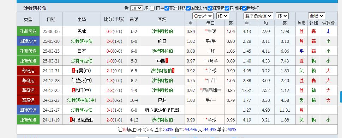Open the 伊拉克(中) home team link
The height and width of the screenshot is (138, 342).
tap(82, 80)
